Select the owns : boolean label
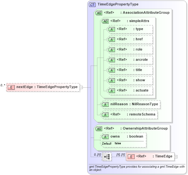This screenshot has width=188, height=175. point(127,136)
